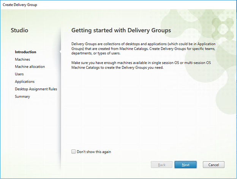Viewport: 237px width, 179px height.
Task: Click the "Don't show this again" label text
Action: click(94, 152)
